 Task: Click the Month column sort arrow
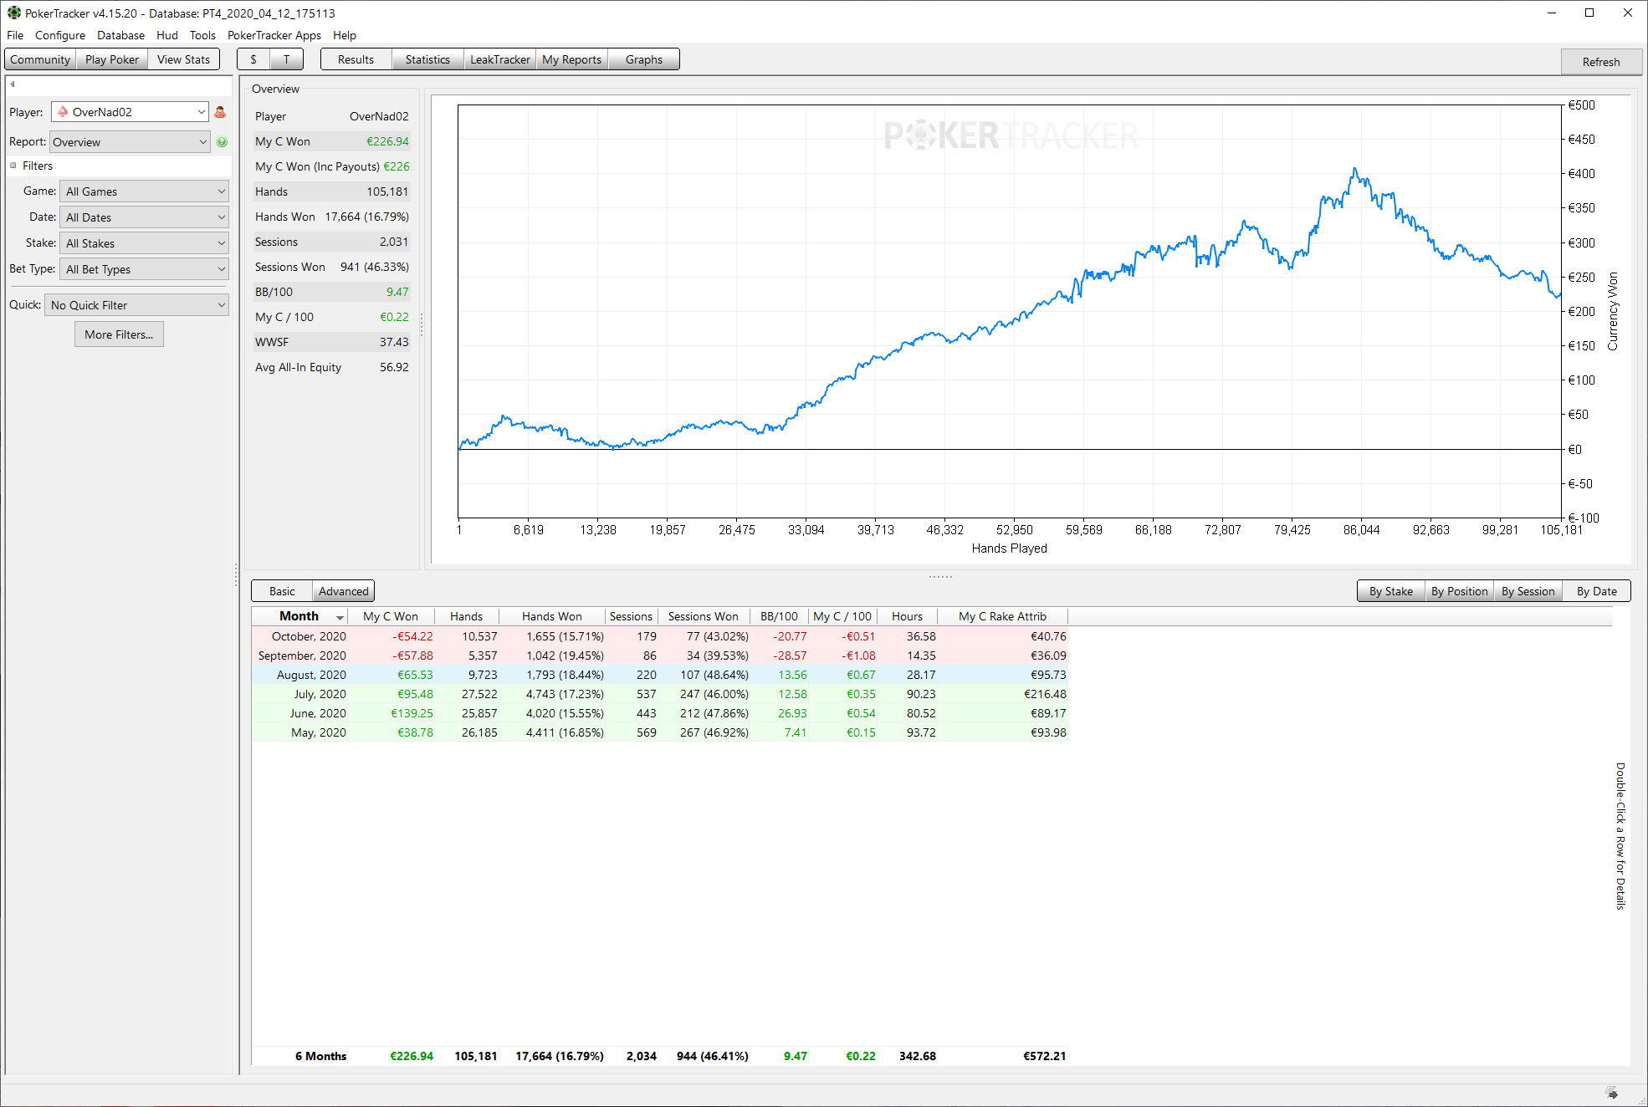tap(340, 617)
